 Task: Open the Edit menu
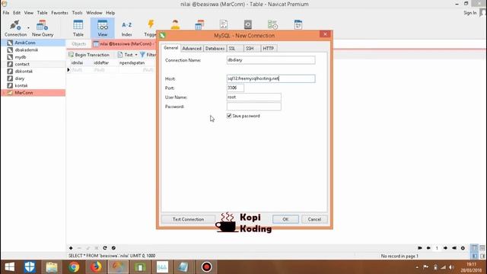(x=17, y=13)
